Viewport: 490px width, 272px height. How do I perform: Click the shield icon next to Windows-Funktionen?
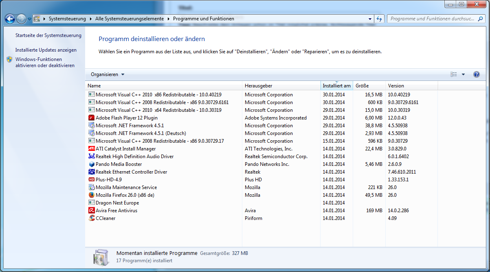[x=10, y=59]
